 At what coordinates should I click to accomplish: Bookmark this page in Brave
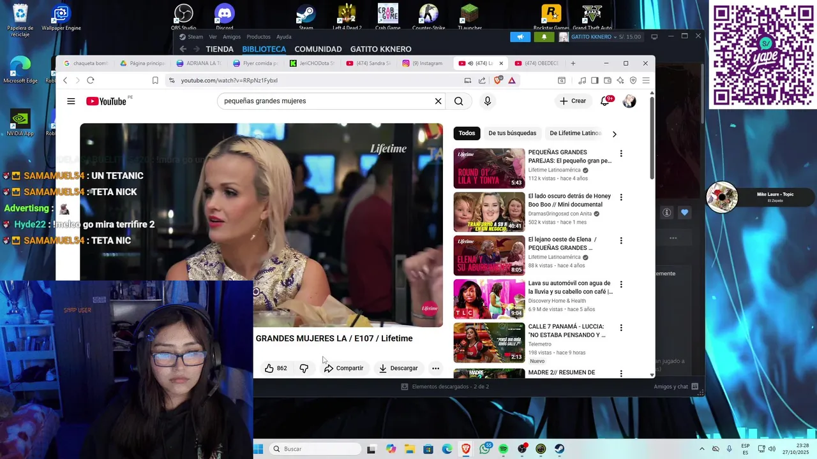155,80
